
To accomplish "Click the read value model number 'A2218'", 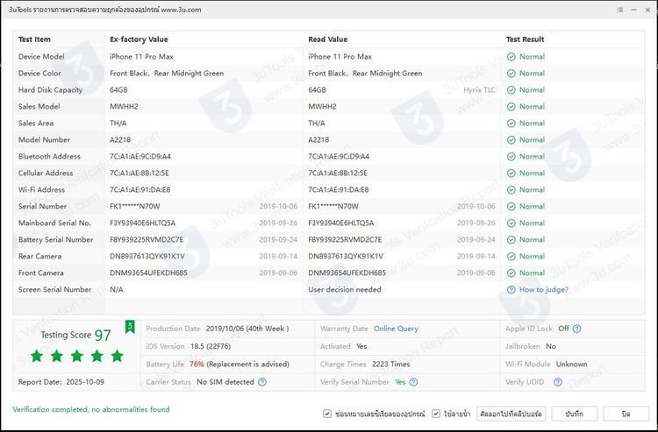I will click(318, 140).
